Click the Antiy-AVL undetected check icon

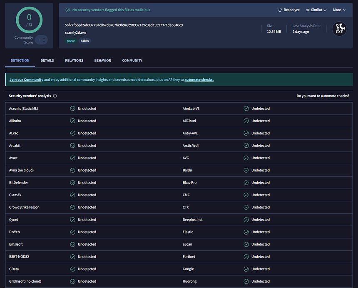pos(246,133)
